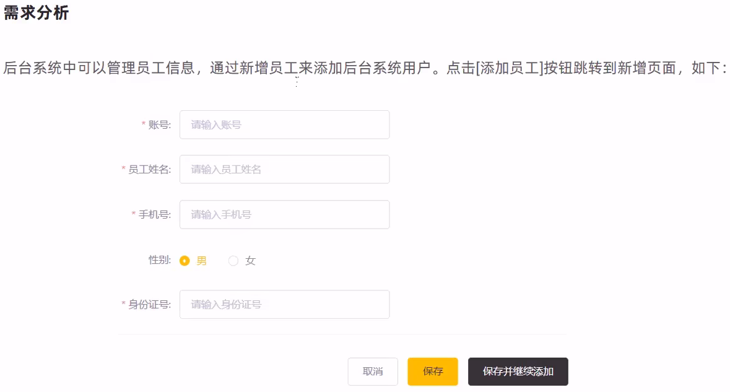Click the 保存并继续添加 button

click(x=518, y=372)
